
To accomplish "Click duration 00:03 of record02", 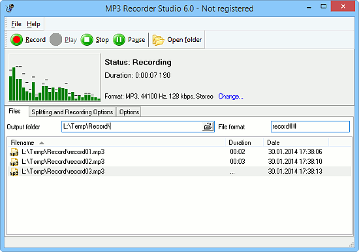I will point(238,162).
